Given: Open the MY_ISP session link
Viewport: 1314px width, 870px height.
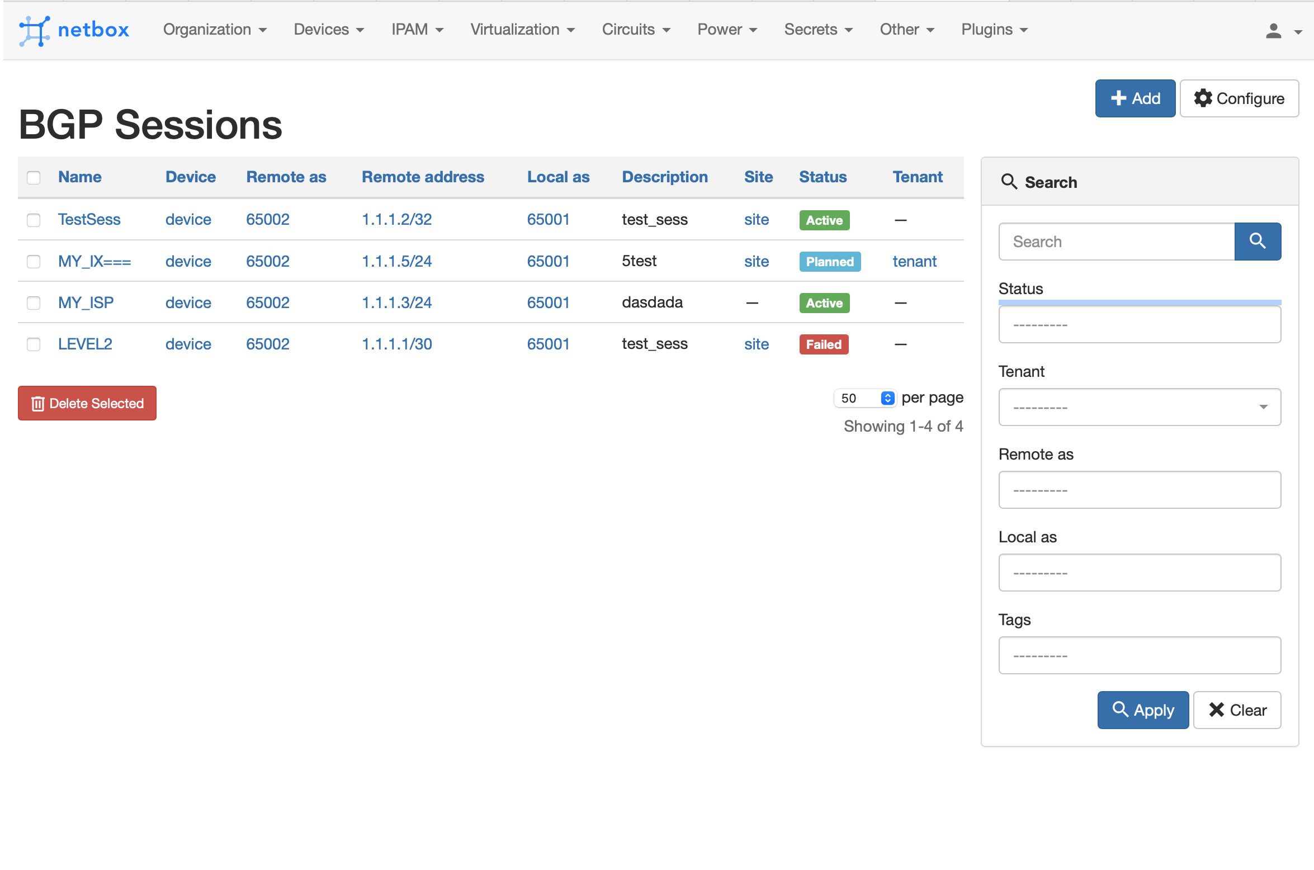Looking at the screenshot, I should 86,302.
